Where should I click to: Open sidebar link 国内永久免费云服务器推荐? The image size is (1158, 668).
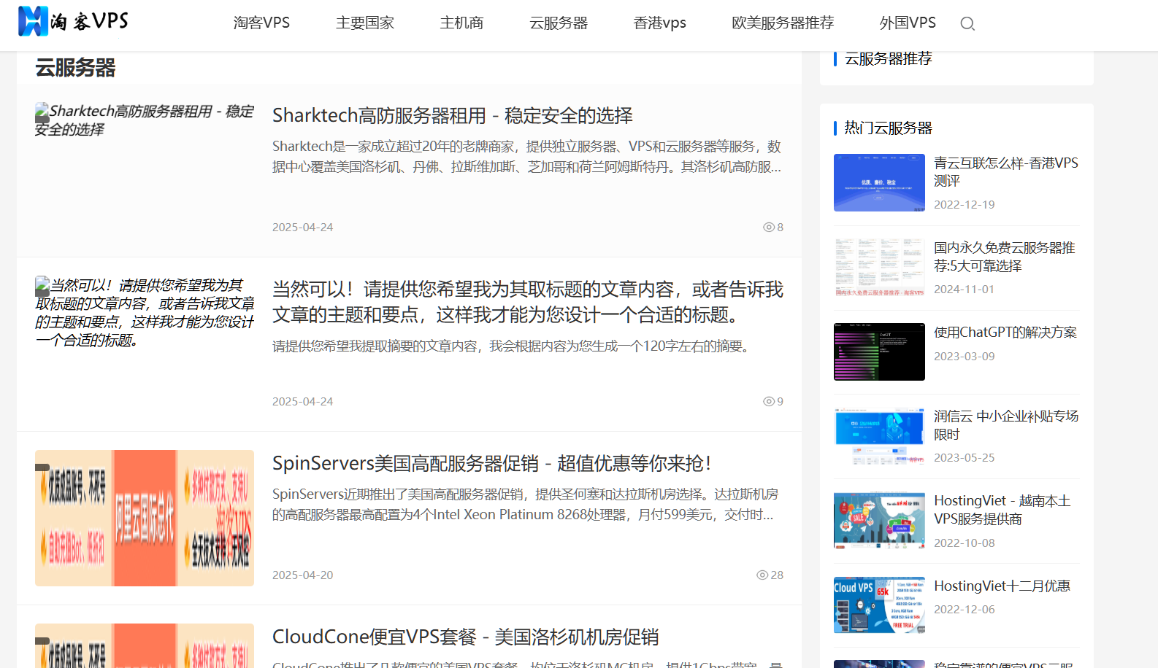(x=1005, y=257)
